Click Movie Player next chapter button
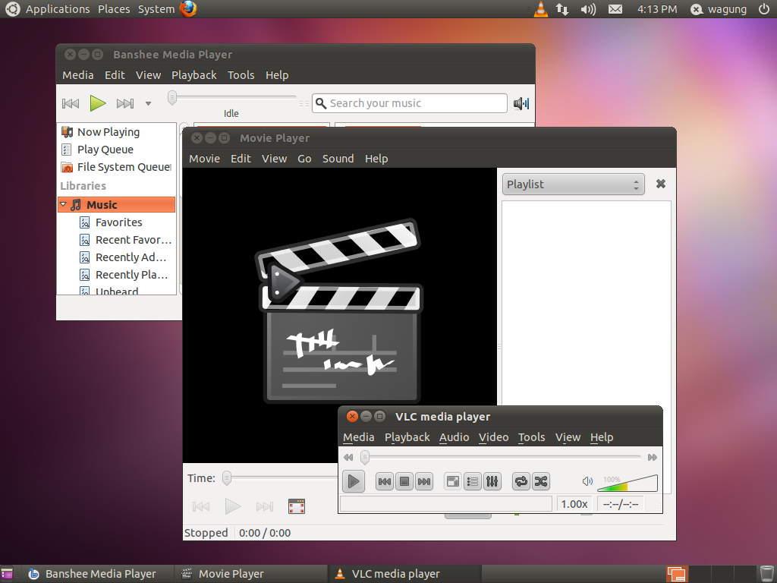The width and height of the screenshot is (777, 583). (265, 506)
